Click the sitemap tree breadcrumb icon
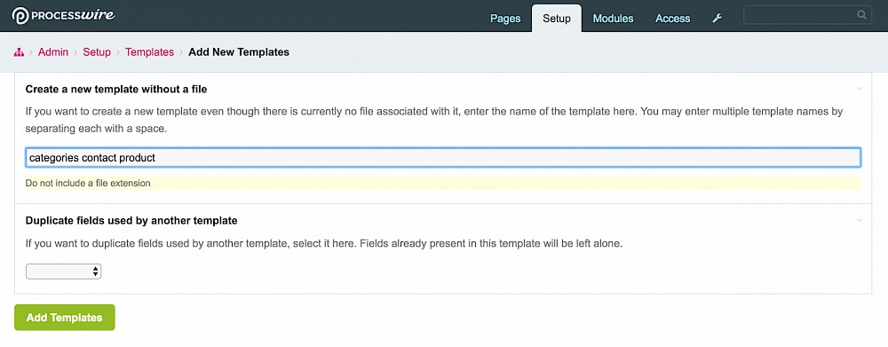The height and width of the screenshot is (347, 888). [19, 52]
